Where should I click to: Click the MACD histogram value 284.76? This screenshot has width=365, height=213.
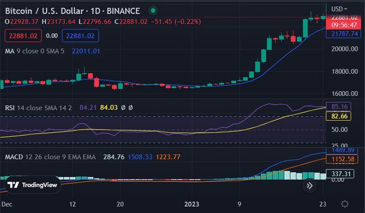[x=114, y=157]
